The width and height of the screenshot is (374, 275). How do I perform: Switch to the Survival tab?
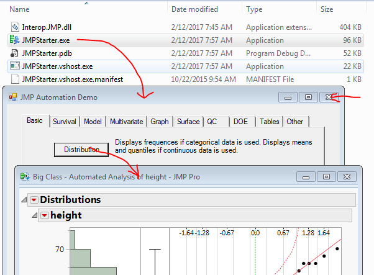(x=65, y=122)
